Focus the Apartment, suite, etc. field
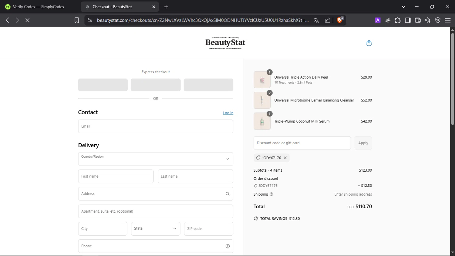 [x=156, y=211]
